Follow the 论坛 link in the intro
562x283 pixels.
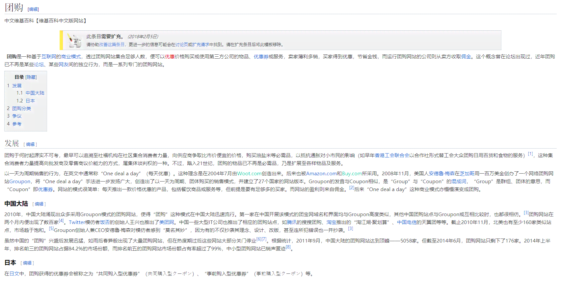point(39,65)
